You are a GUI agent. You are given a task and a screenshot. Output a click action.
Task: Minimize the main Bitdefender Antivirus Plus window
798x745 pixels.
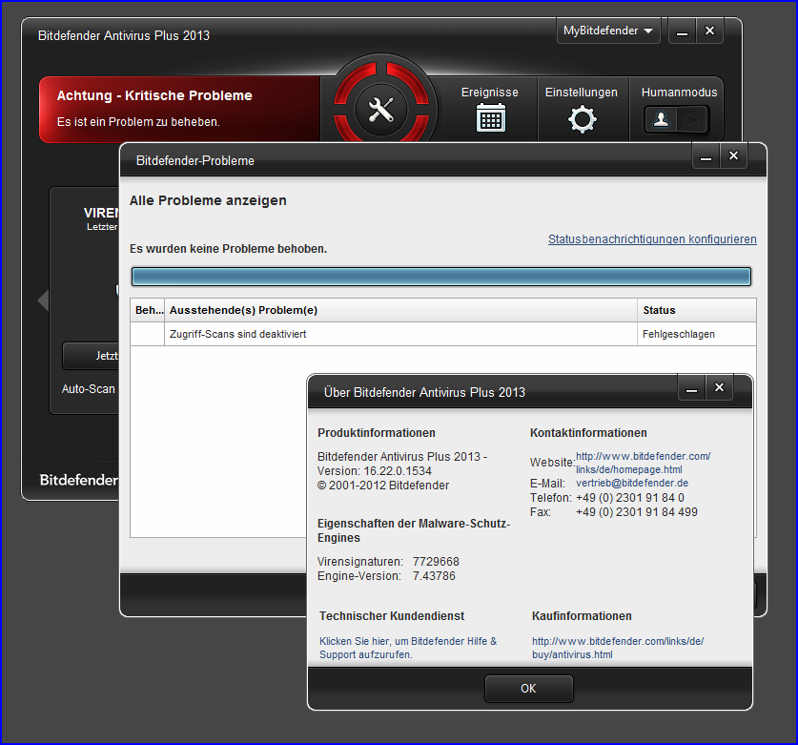coord(682,31)
